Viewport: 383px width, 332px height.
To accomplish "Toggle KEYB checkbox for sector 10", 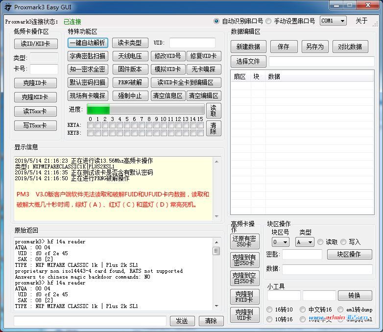I will [164, 133].
